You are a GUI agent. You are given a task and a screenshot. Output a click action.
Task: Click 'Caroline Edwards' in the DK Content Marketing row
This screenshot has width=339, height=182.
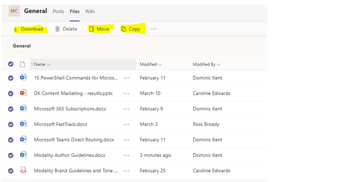(212, 93)
